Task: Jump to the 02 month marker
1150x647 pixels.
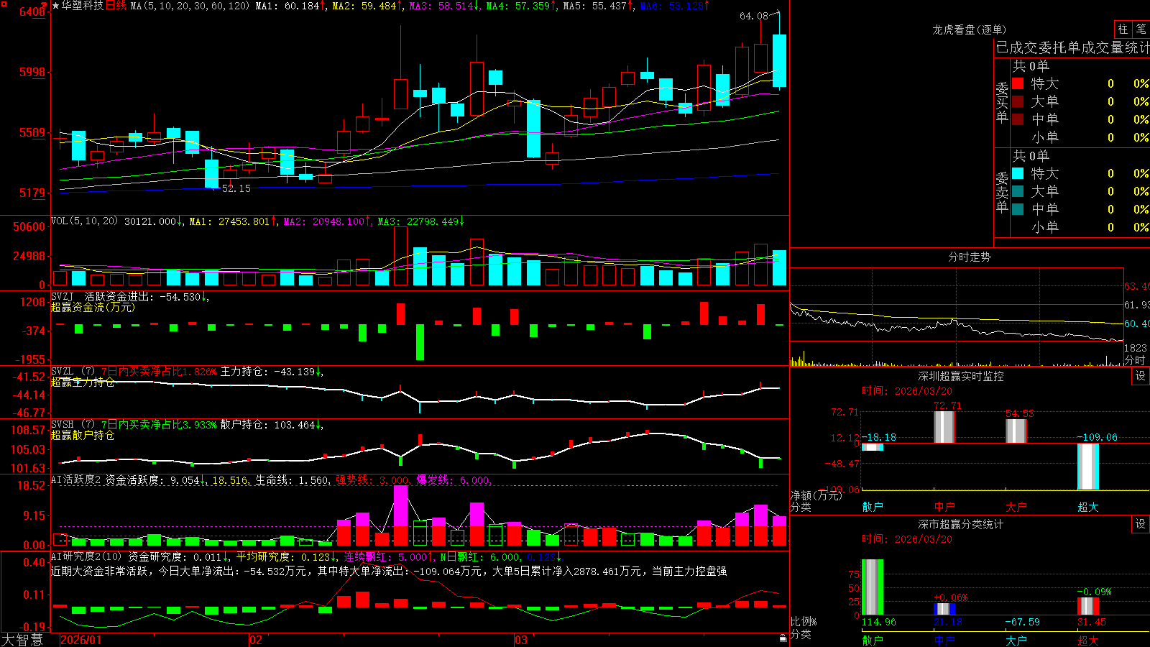Action: [x=256, y=640]
